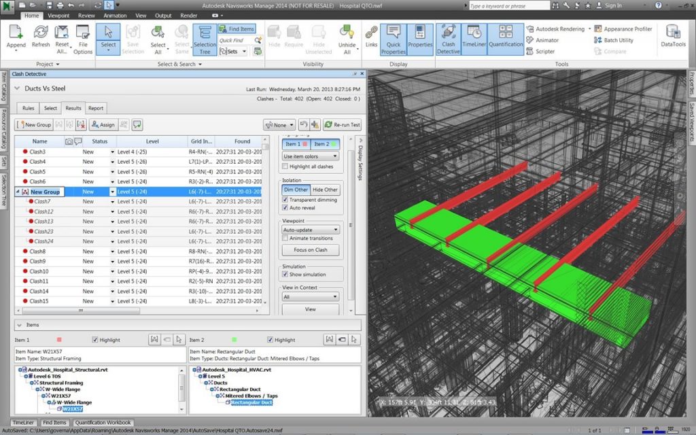Uncheck Transparent dimming option
The image size is (696, 435).
285,200
